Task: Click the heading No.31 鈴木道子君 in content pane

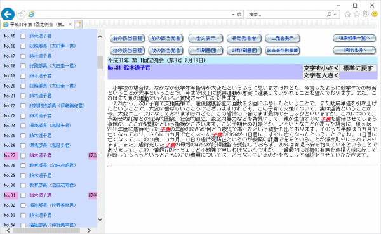Action: [129, 68]
